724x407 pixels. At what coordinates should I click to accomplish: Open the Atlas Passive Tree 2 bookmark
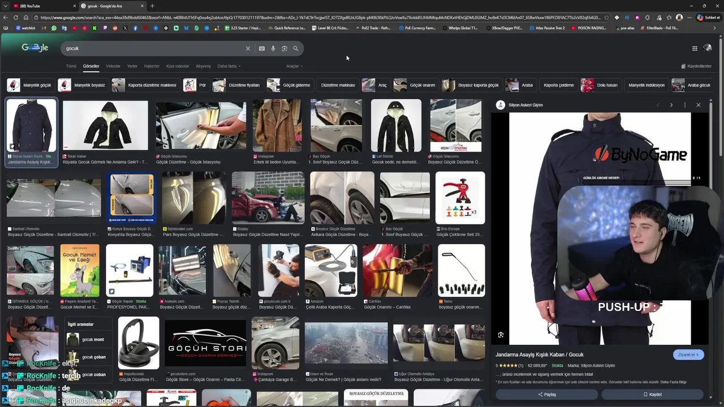[548, 28]
